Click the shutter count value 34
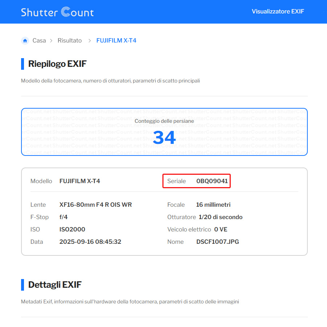The image size is (327, 327). coord(164,137)
